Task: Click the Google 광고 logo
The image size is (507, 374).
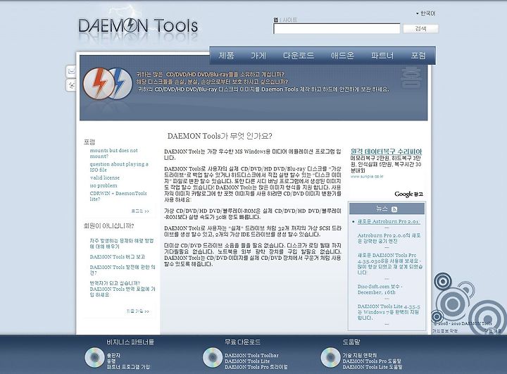Action: [x=408, y=194]
